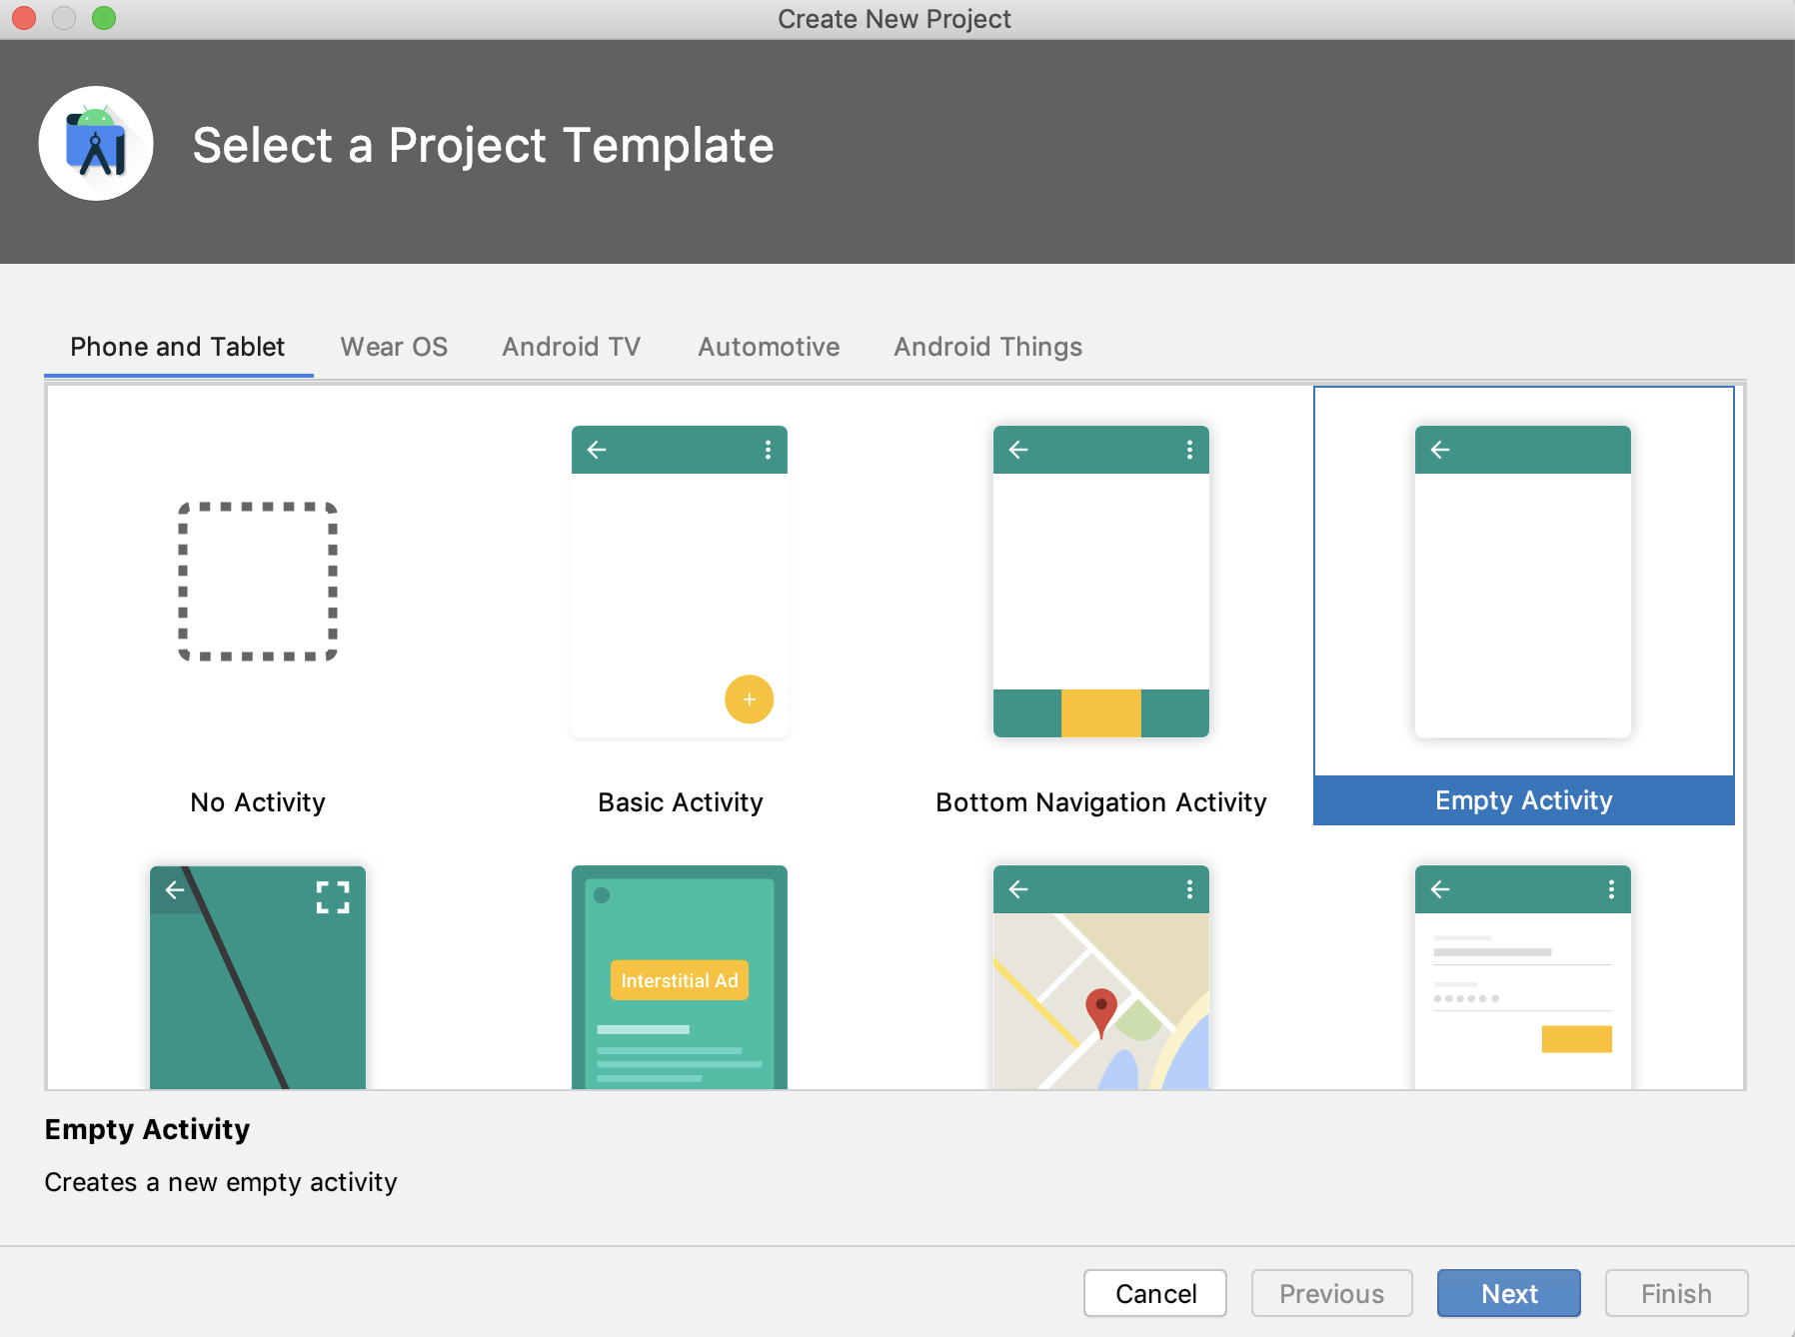The width and height of the screenshot is (1795, 1337).
Task: Close the Create New Project window
Action: tap(24, 18)
